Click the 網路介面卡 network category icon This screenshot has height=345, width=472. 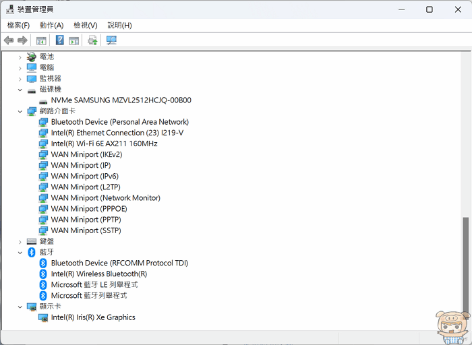click(x=32, y=111)
